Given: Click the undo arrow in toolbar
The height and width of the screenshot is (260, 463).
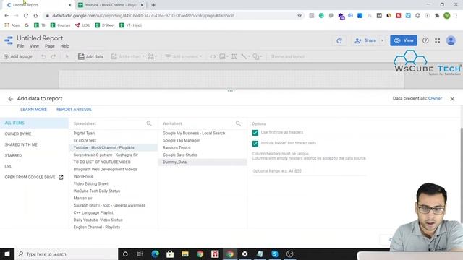Looking at the screenshot, I should (x=43, y=56).
